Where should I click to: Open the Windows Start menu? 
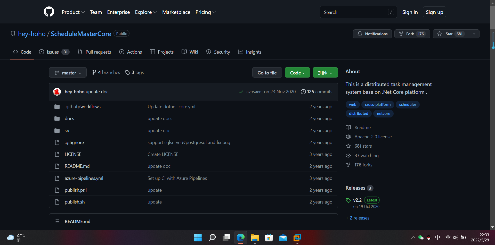click(x=198, y=238)
